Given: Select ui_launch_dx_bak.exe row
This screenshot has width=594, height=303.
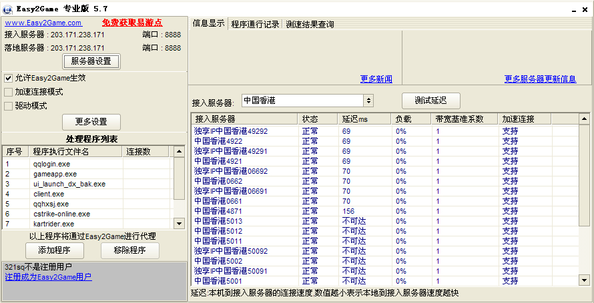Looking at the screenshot, I should click(88, 184).
